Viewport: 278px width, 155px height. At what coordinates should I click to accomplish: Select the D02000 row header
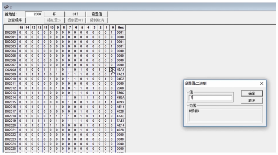tap(11, 32)
